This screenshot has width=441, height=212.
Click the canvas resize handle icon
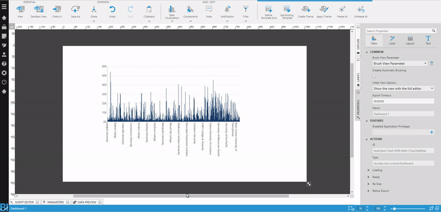309,184
